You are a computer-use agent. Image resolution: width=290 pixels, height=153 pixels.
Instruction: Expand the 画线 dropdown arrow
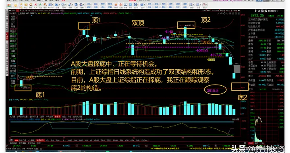coord(72,4)
